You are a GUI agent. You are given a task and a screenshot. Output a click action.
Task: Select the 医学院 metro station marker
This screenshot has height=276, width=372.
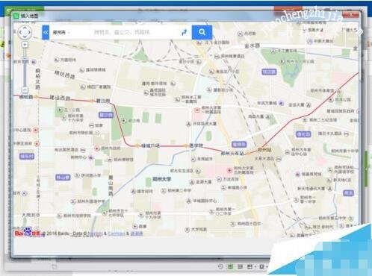pos(186,146)
